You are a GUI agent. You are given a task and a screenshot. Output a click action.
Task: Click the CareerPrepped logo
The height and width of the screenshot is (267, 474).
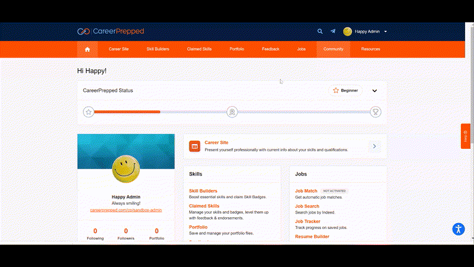111,31
